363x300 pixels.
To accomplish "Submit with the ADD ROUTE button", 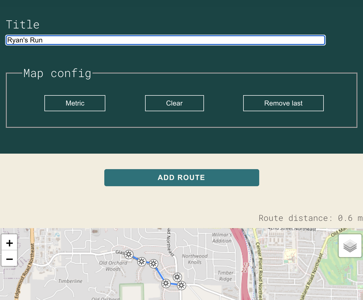I will [x=181, y=178].
